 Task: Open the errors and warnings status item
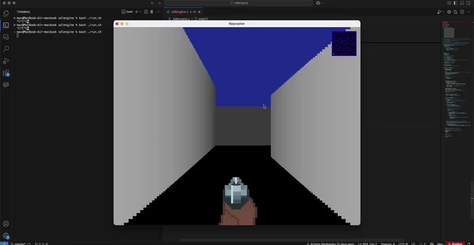click(41, 243)
